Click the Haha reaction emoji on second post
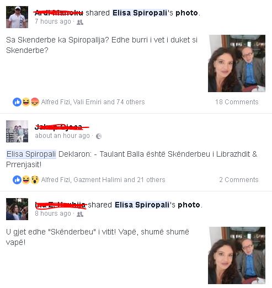Viewport: 272px width, 288px height. click(x=26, y=180)
